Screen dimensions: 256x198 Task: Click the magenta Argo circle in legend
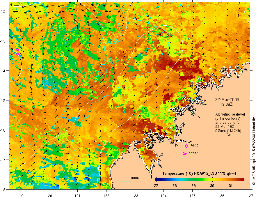click(x=186, y=146)
